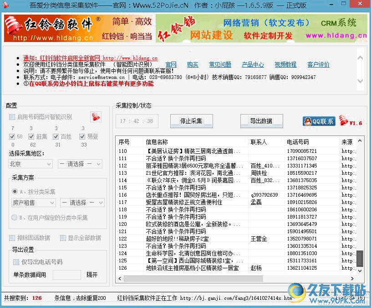Open the 官网 link
Screen dimensions: 371x308
(x=171, y=64)
